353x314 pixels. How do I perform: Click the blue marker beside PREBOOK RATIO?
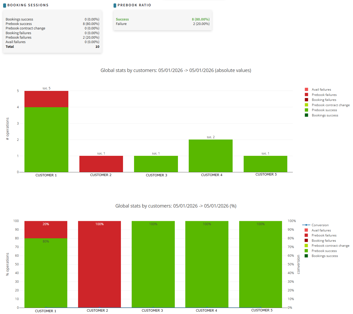115,5
